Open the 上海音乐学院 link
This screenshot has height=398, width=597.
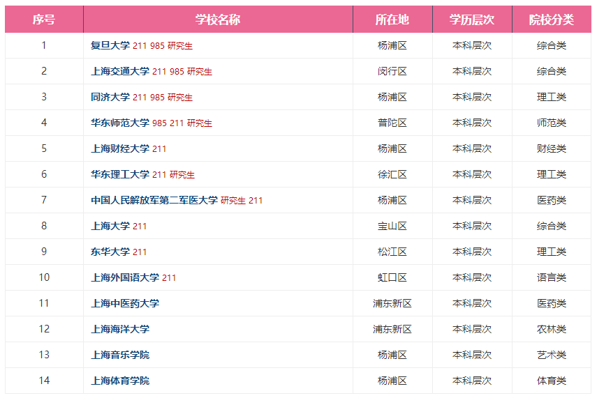[x=119, y=355]
